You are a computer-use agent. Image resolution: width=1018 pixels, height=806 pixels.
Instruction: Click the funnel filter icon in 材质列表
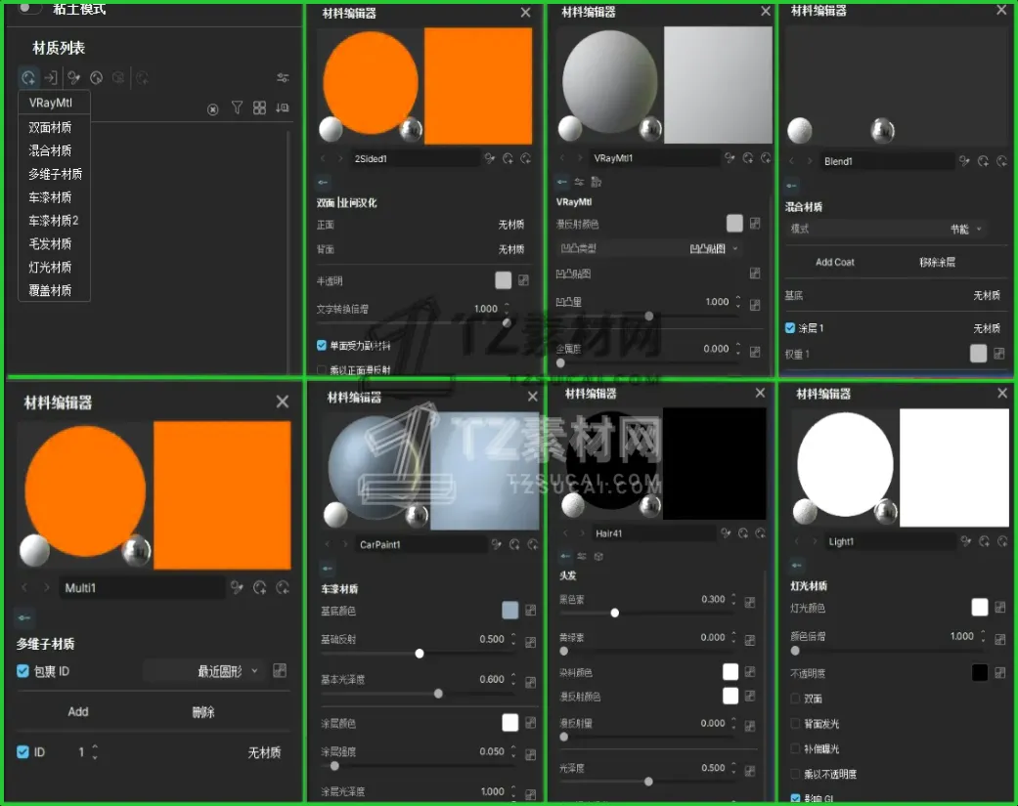pos(237,107)
